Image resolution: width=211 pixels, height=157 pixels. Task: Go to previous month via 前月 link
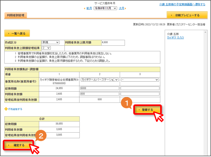click(89, 8)
